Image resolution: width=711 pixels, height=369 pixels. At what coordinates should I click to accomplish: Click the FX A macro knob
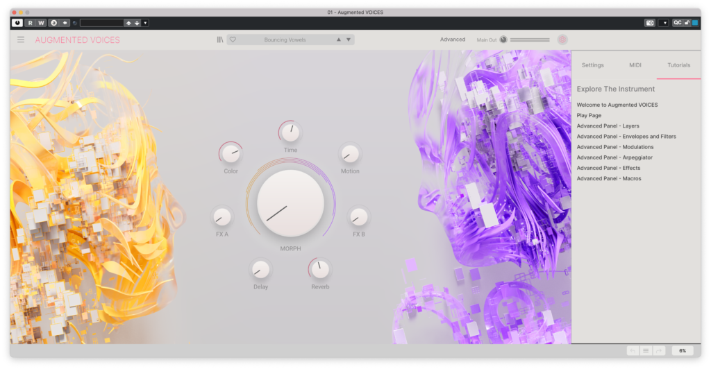pyautogui.click(x=221, y=217)
